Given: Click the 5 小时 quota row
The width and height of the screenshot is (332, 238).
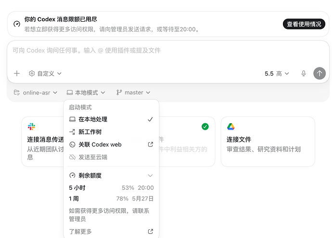Looking at the screenshot, I should click(111, 188).
